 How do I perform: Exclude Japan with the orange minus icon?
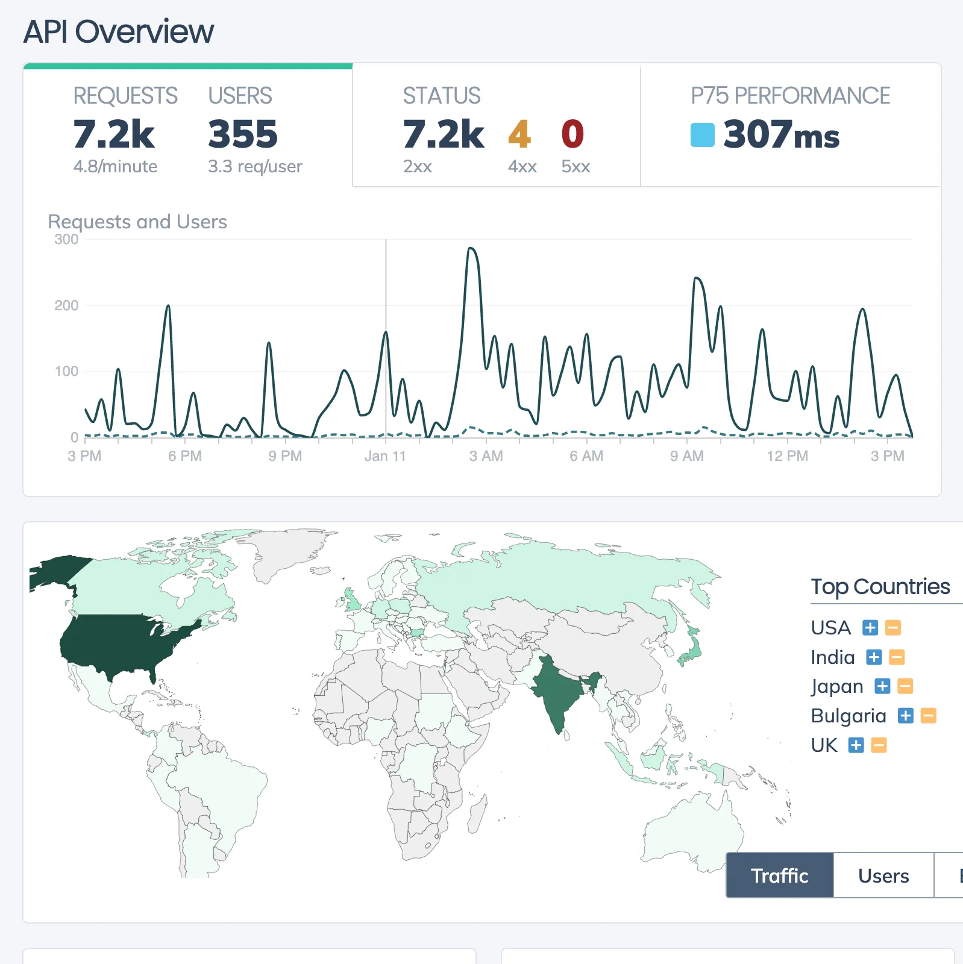pyautogui.click(x=905, y=686)
